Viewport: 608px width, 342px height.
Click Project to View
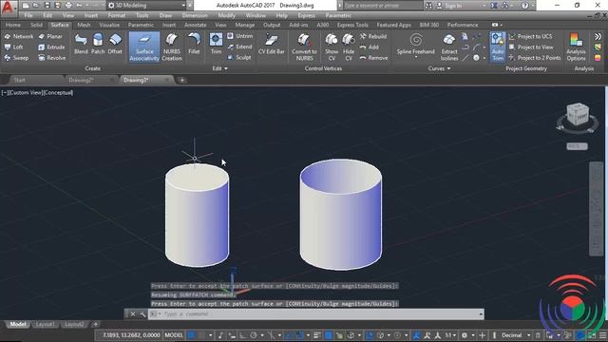tap(531, 47)
